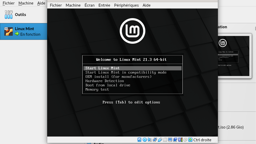The image size is (256, 144).
Task: Open the Aide menu in the manager window
Action: coord(41,3)
